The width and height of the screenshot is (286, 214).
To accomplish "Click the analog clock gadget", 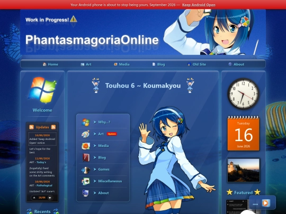I will (x=243, y=94).
